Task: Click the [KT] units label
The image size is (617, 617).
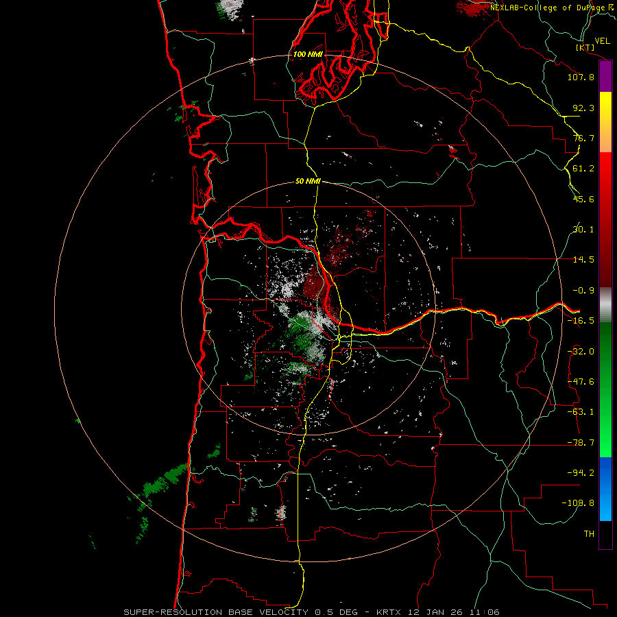Action: click(x=585, y=47)
